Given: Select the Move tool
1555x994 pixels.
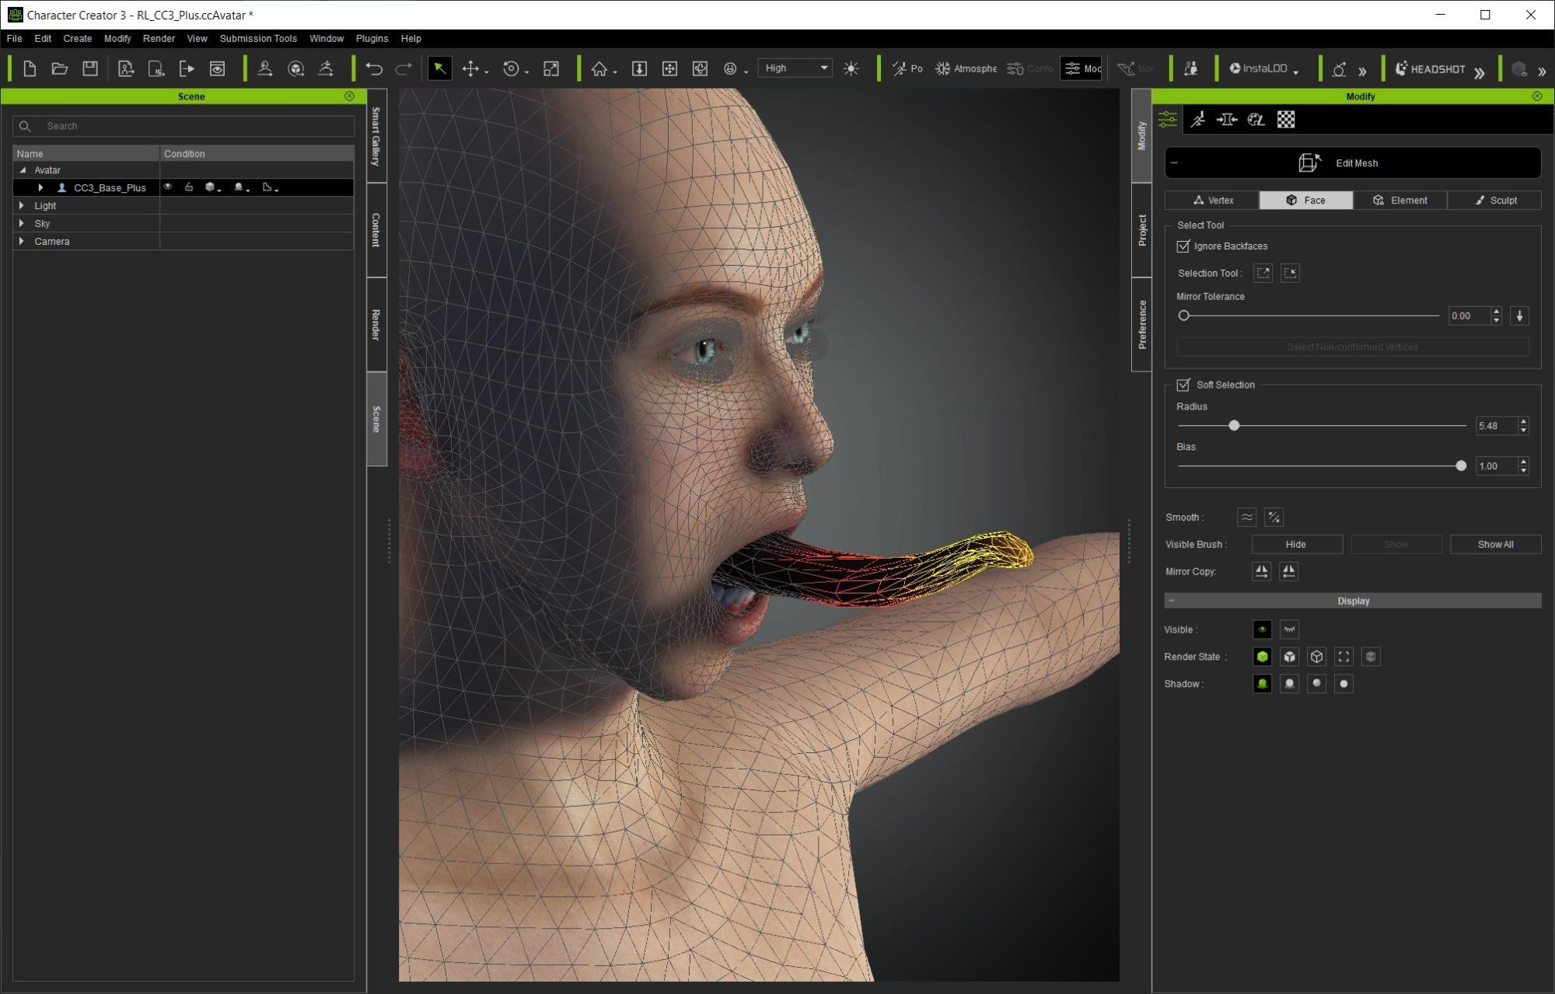Looking at the screenshot, I should 470,68.
